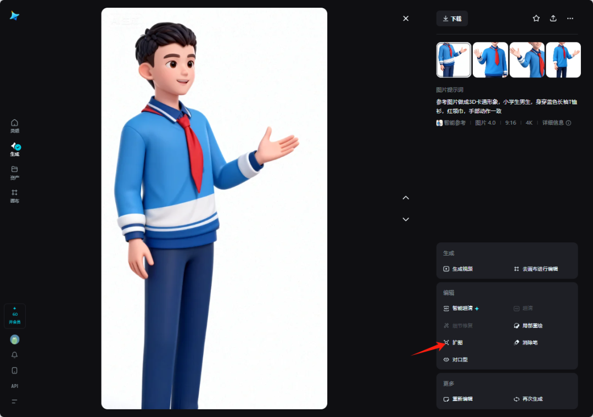Click the 下载 download button
593x417 pixels.
pyautogui.click(x=452, y=18)
